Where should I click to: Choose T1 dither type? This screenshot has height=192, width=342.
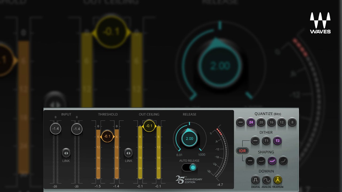click(x=266, y=141)
